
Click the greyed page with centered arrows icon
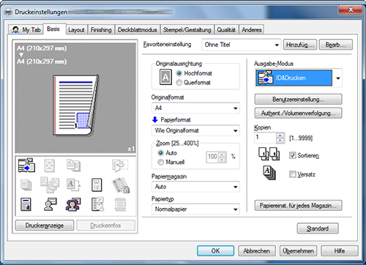(x=49, y=165)
